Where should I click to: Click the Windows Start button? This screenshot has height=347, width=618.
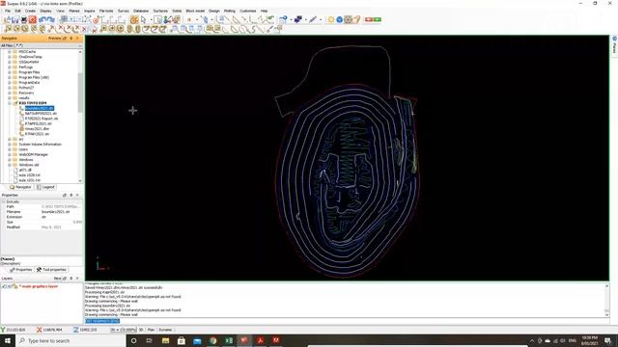[x=8, y=340]
